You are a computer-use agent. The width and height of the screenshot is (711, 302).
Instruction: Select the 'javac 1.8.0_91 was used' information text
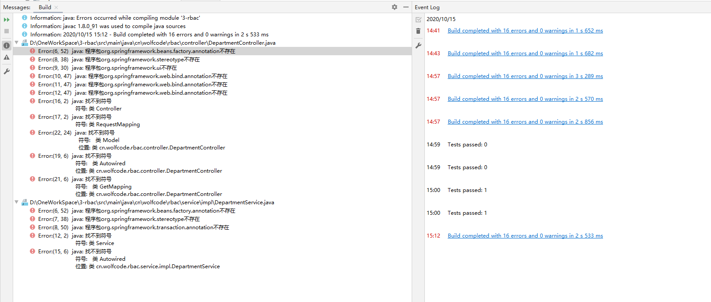point(108,26)
